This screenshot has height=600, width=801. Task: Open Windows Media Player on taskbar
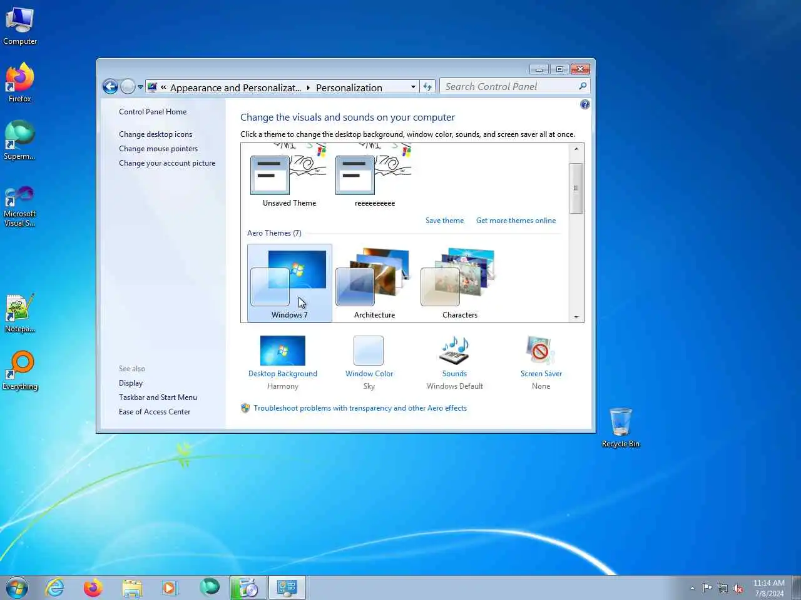tap(170, 587)
